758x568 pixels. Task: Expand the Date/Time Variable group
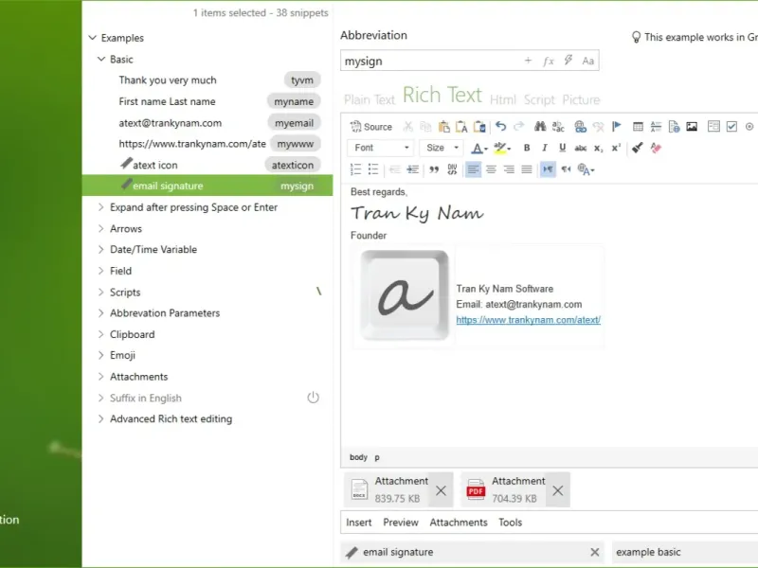(x=100, y=249)
